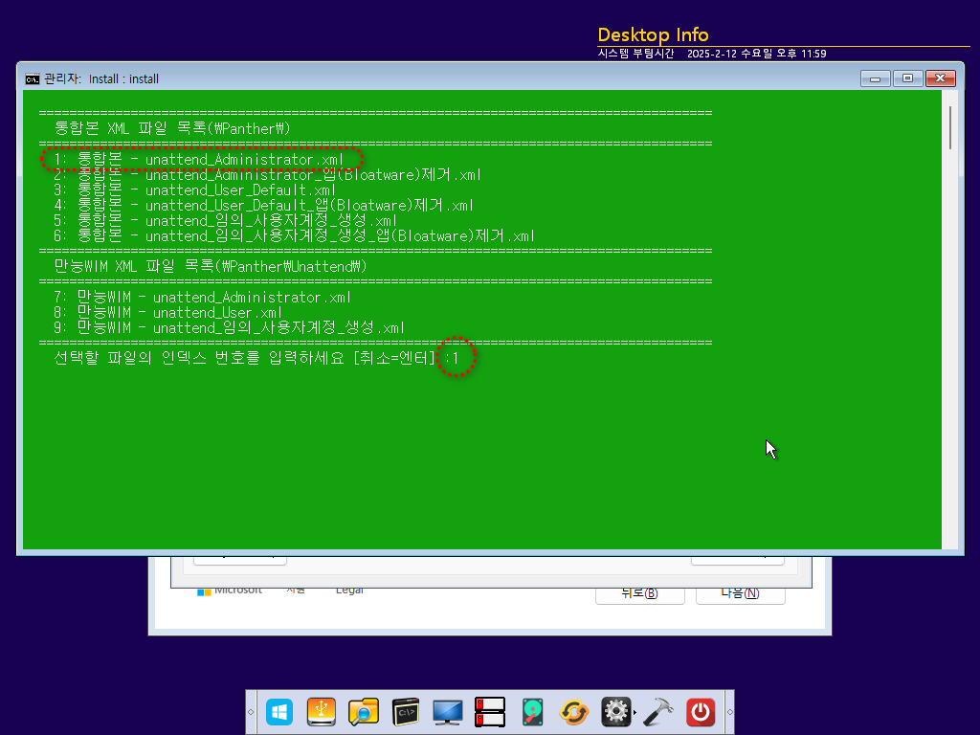This screenshot has height=735, width=980.
Task: Launch the hard disk tool dock icon
Action: (x=532, y=712)
